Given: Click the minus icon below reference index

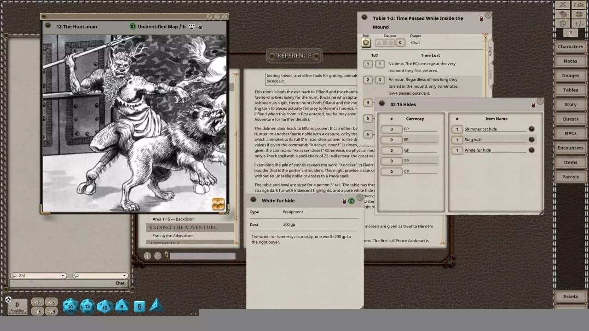Looking at the screenshot, I should point(158,256).
